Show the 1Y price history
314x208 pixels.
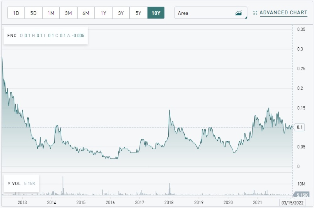tap(103, 13)
